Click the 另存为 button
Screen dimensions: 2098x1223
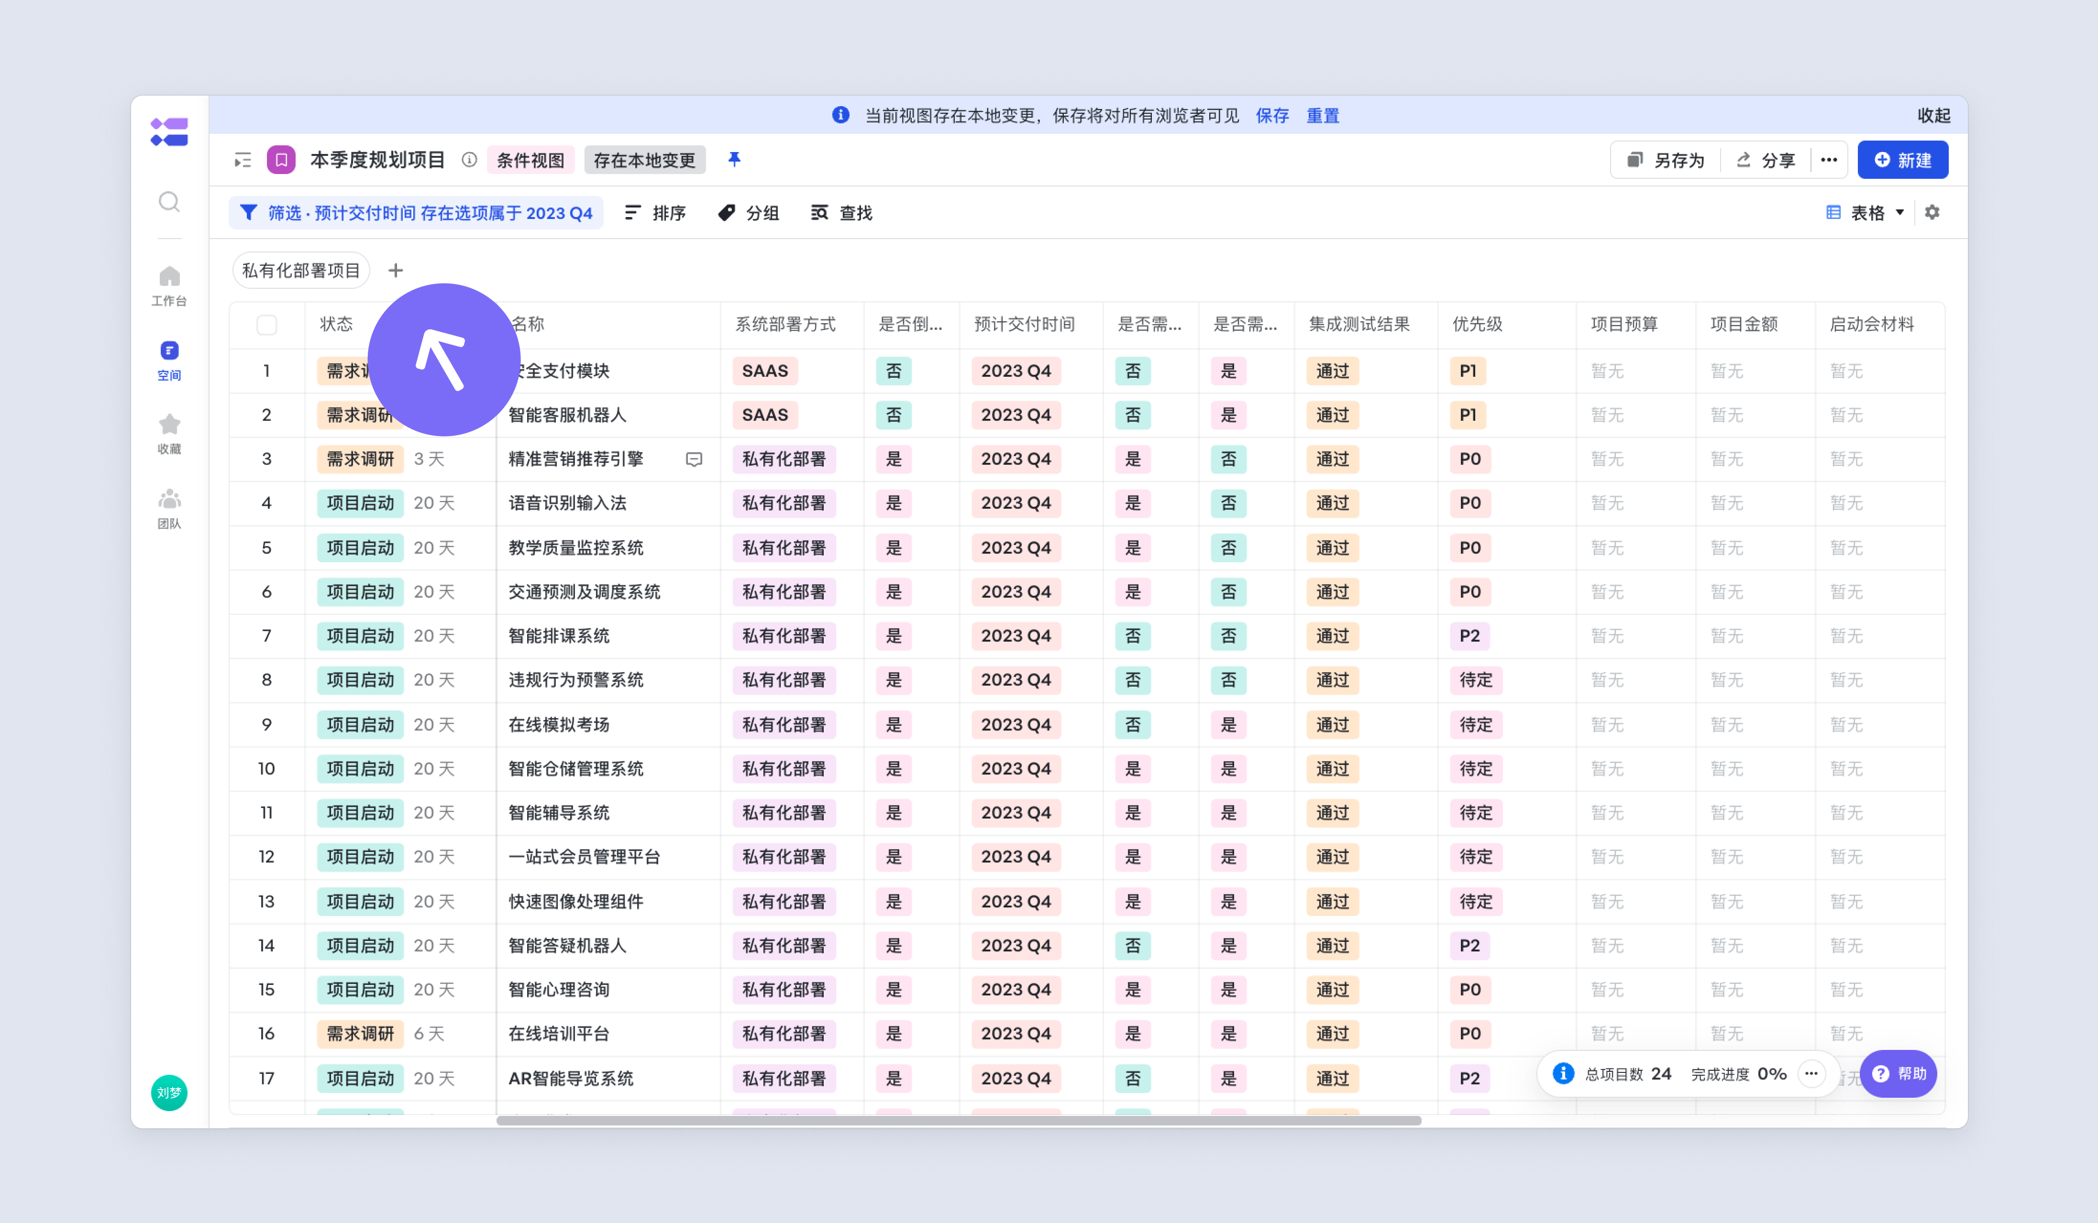coord(1666,160)
